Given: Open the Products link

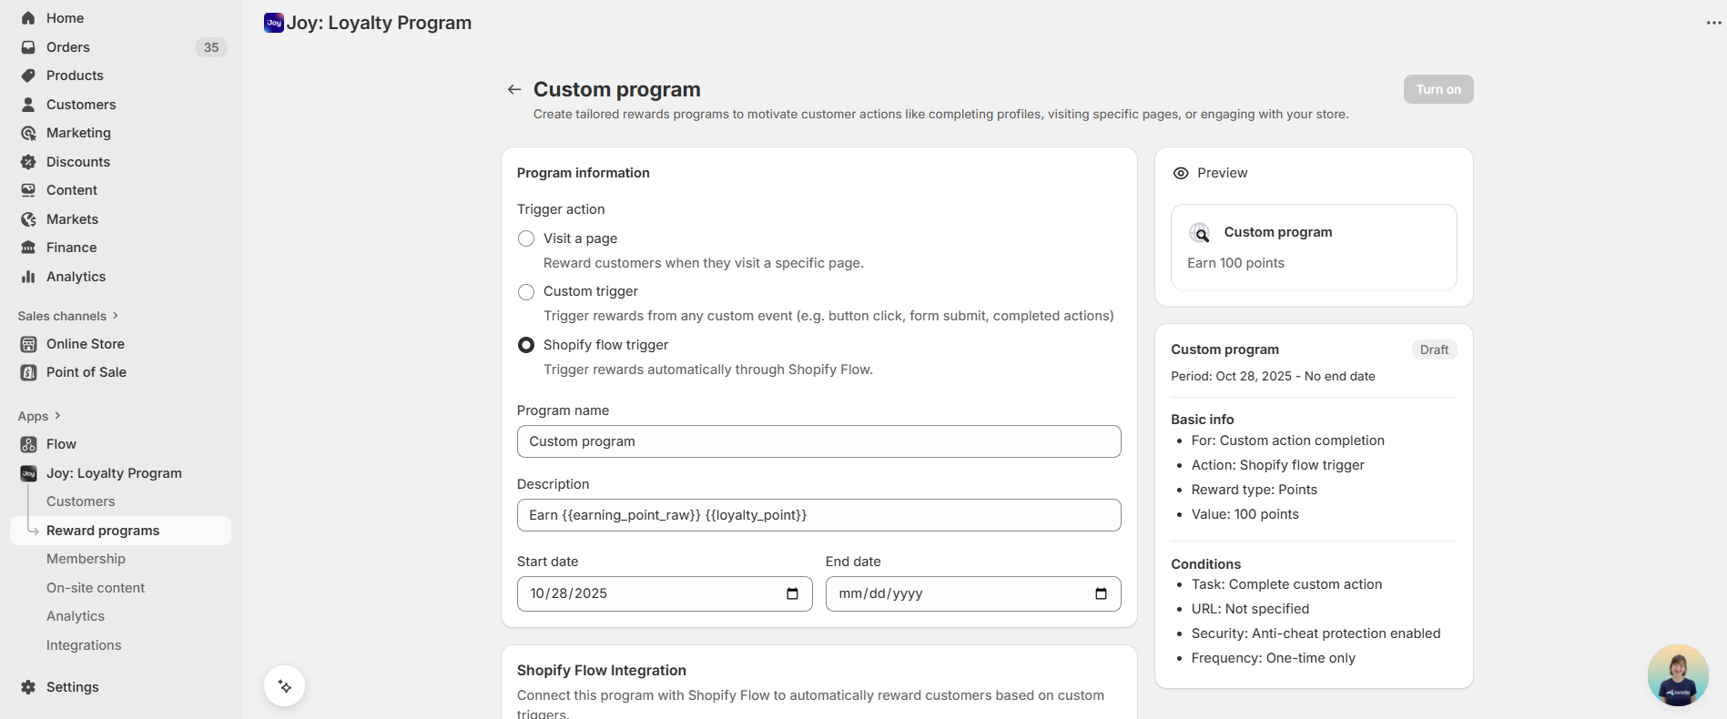Looking at the screenshot, I should tap(75, 76).
